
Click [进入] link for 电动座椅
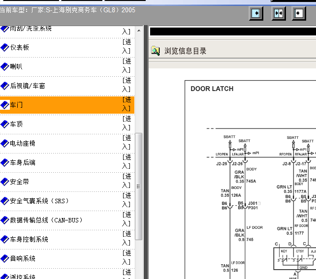tap(126, 142)
